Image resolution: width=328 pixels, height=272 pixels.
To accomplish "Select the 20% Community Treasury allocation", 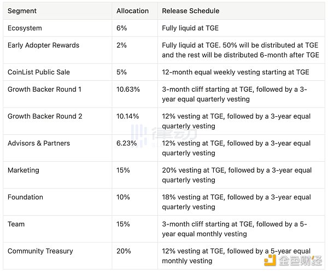I will click(124, 251).
